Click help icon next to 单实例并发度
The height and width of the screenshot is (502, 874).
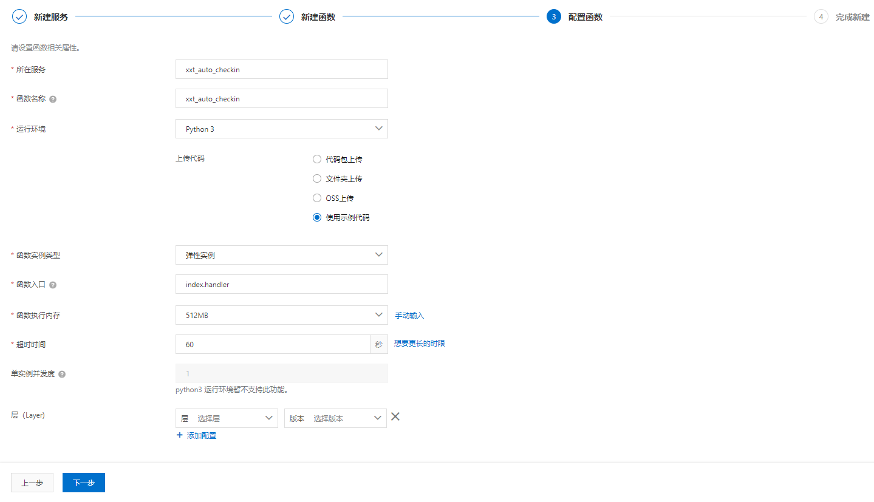pos(62,374)
